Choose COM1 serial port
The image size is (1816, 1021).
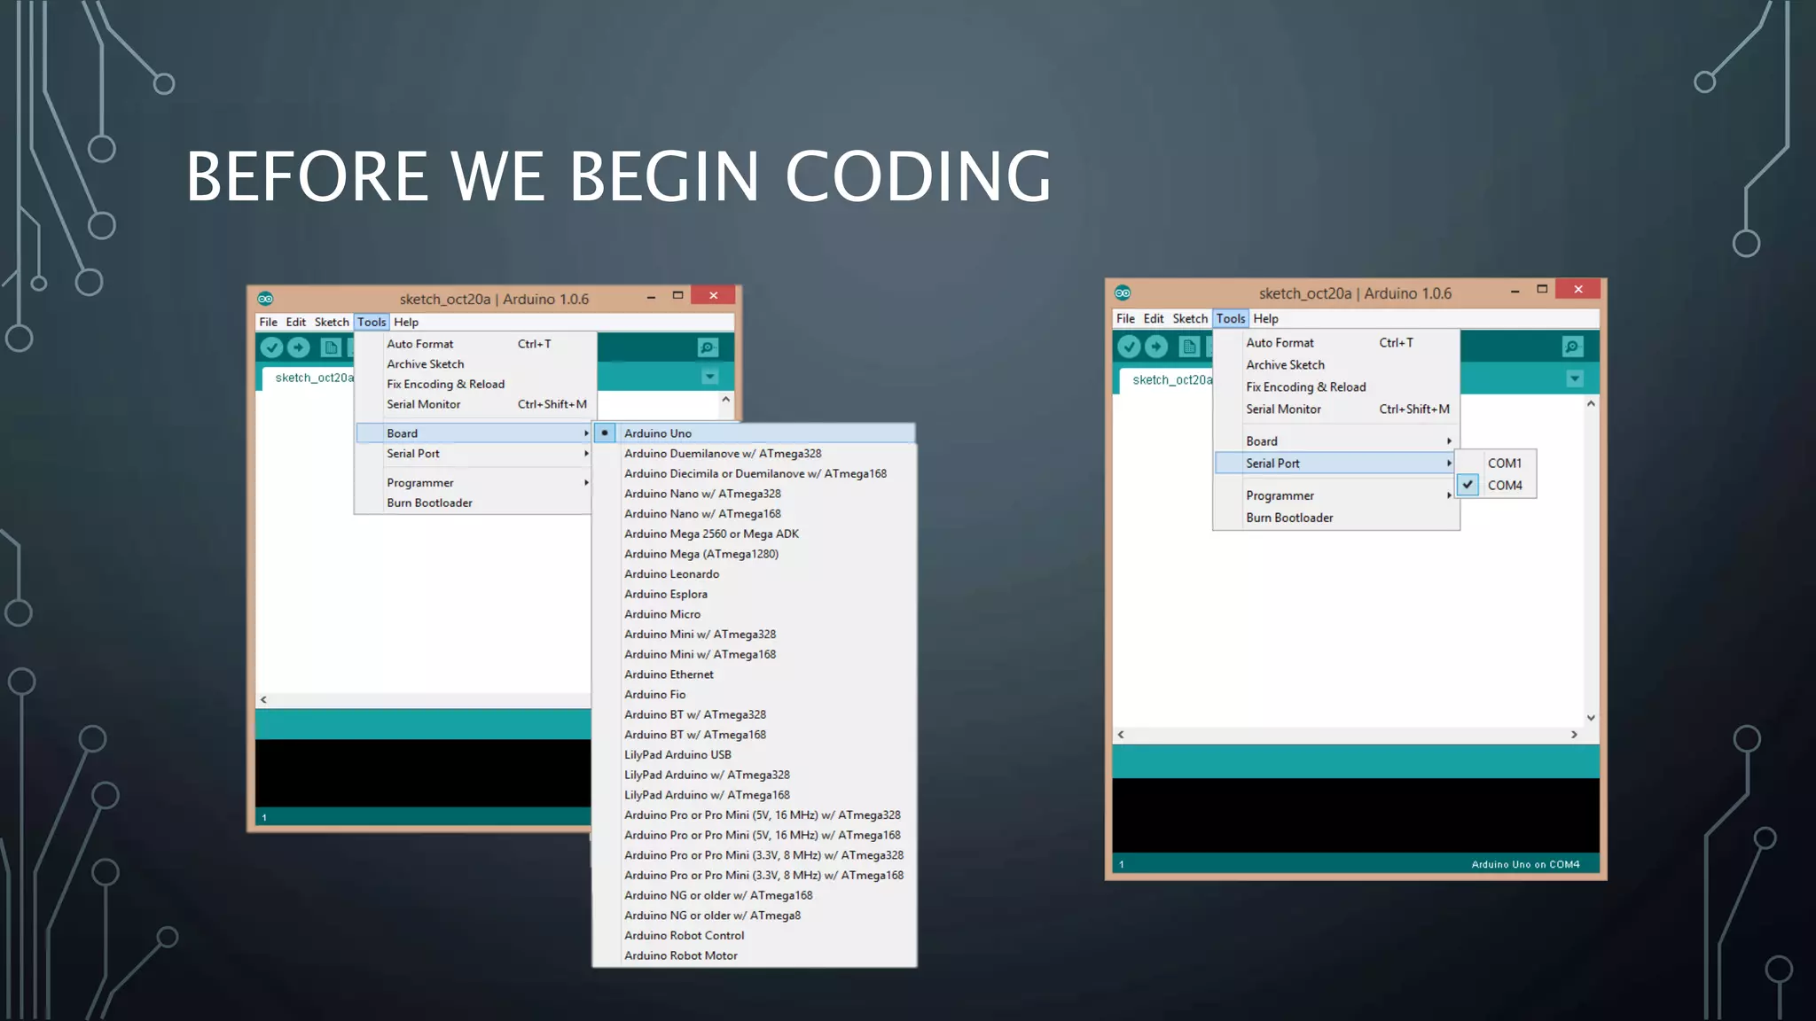click(1497, 463)
